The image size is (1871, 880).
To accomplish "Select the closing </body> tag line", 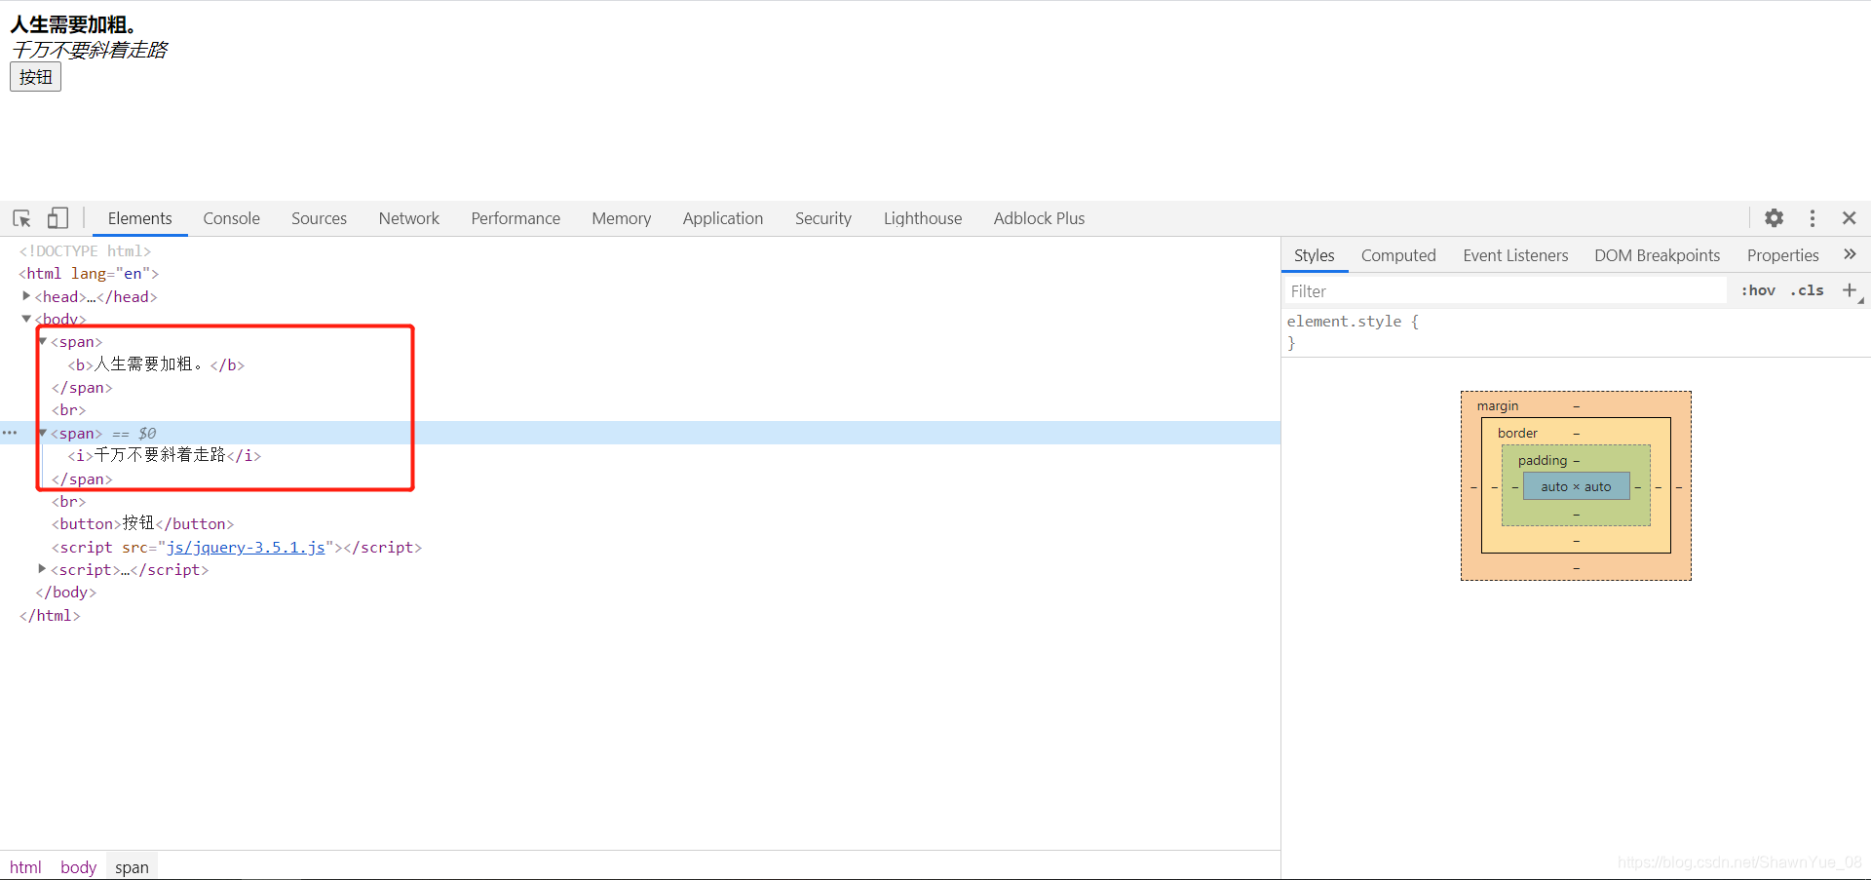I will (x=65, y=593).
